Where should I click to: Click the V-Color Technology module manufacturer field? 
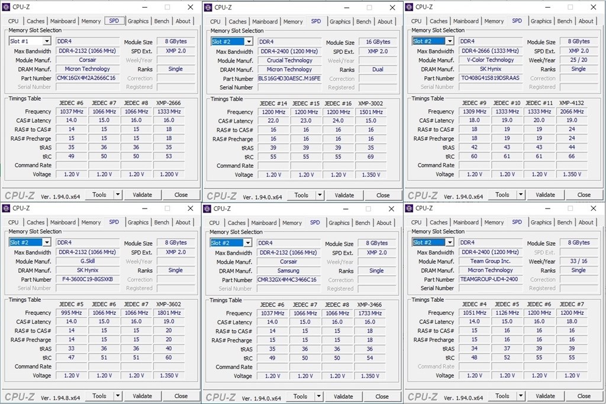(491, 60)
